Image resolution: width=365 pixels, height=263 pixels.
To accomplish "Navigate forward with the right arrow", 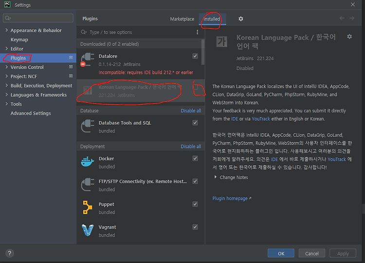I will (352, 18).
